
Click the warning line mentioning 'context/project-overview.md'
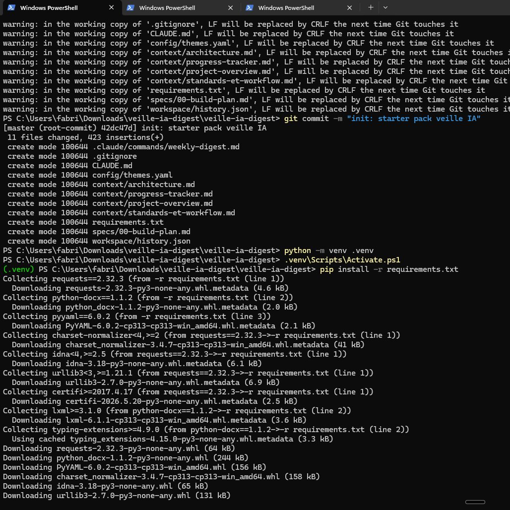(x=256, y=71)
